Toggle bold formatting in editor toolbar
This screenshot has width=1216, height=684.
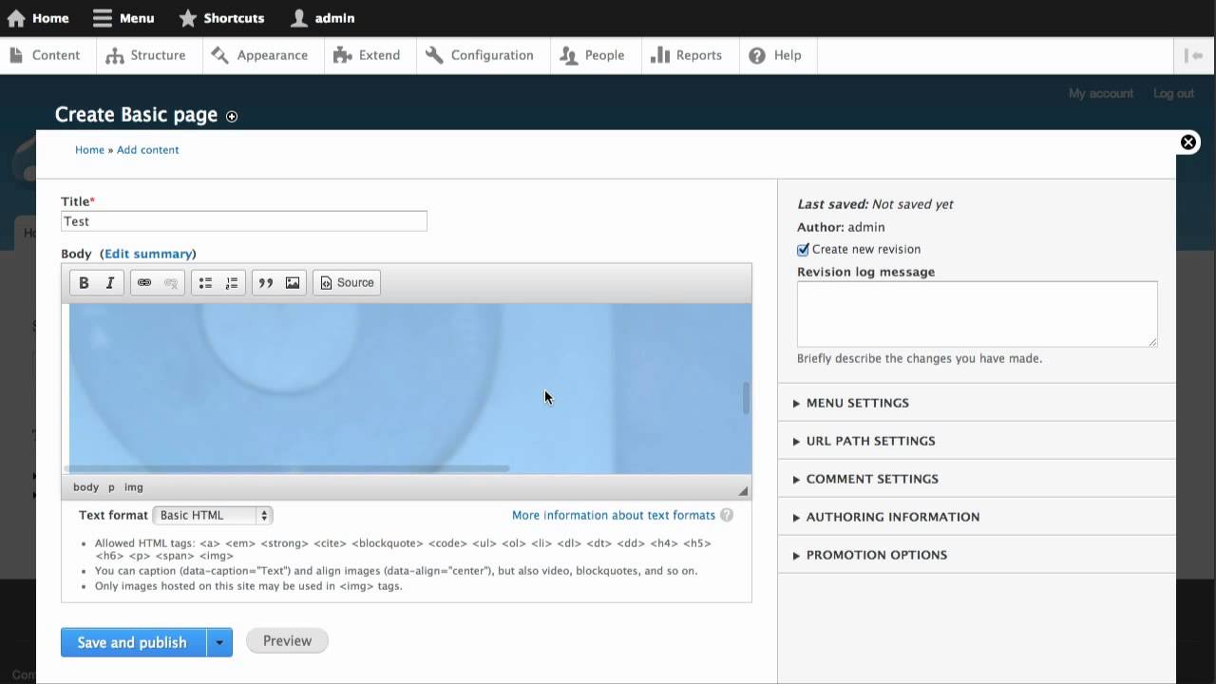tap(84, 282)
